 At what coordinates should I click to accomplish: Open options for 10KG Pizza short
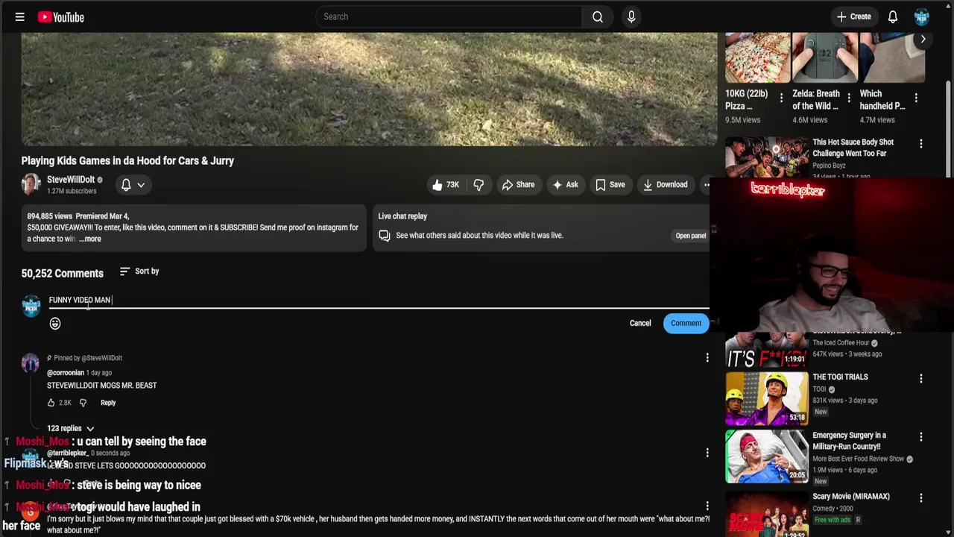click(781, 98)
